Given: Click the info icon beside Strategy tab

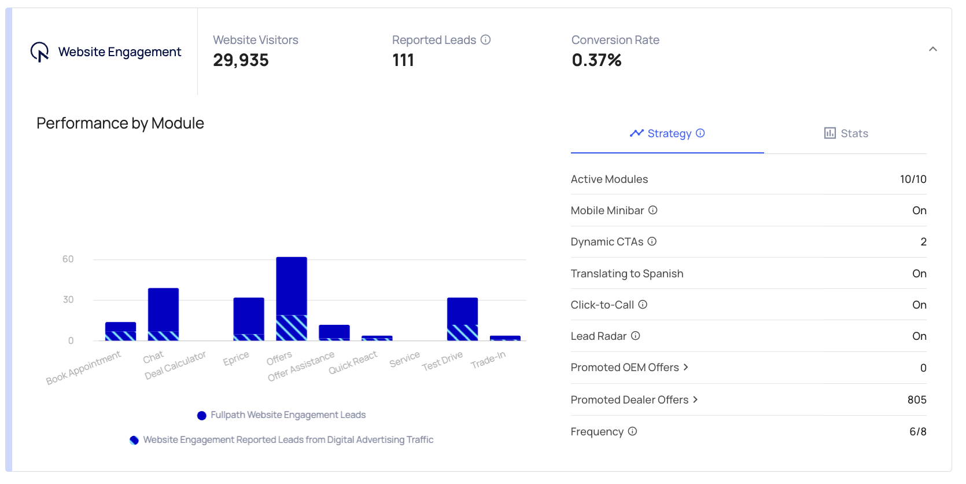Looking at the screenshot, I should 700,133.
